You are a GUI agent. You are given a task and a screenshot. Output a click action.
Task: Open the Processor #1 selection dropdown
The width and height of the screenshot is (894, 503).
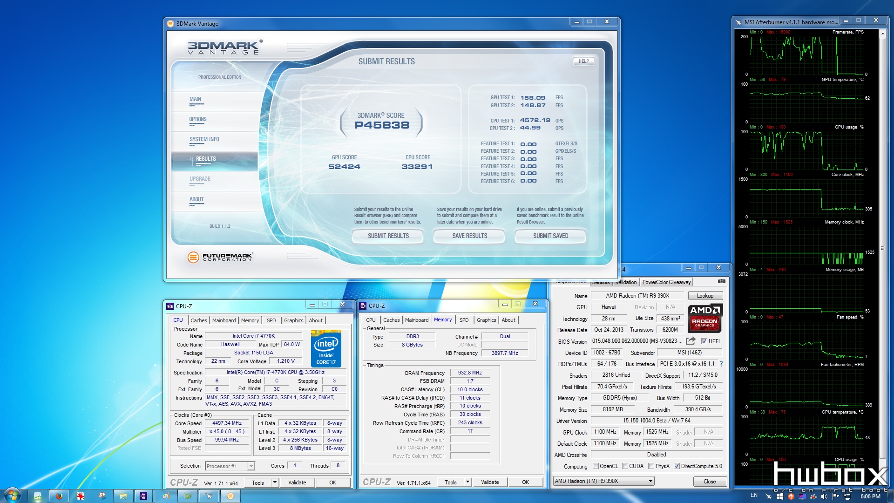(x=230, y=466)
